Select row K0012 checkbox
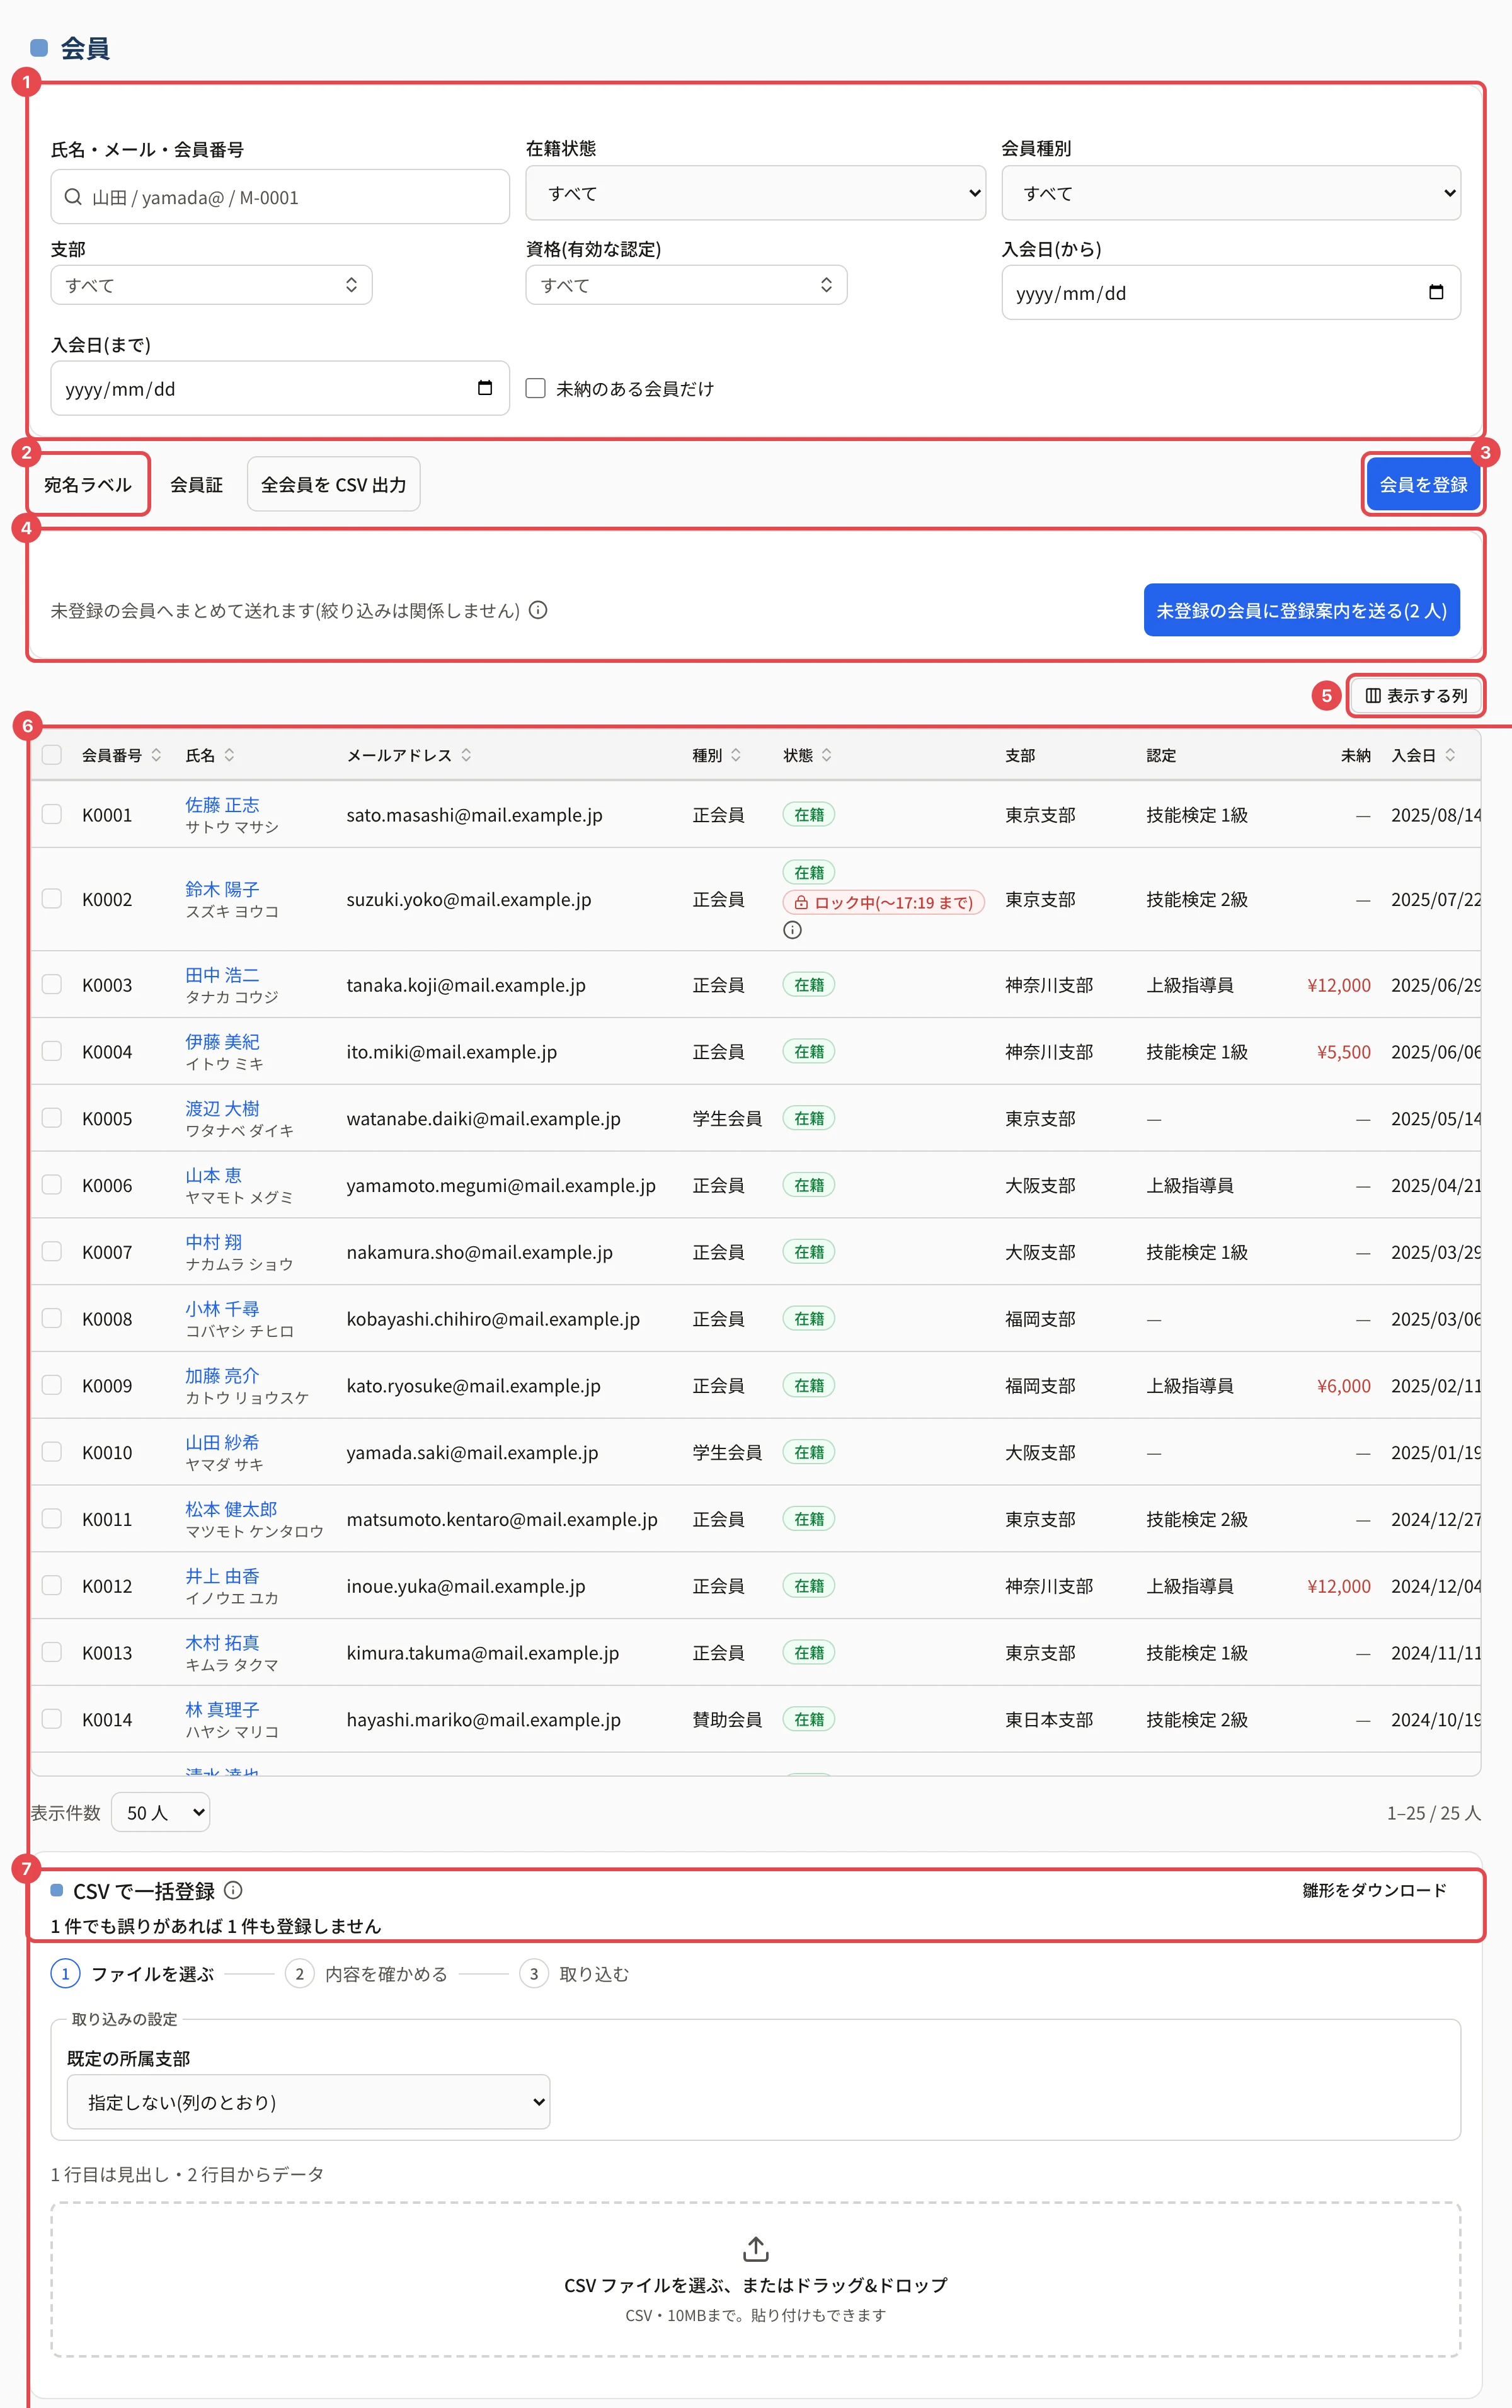1512x2408 pixels. click(52, 1585)
